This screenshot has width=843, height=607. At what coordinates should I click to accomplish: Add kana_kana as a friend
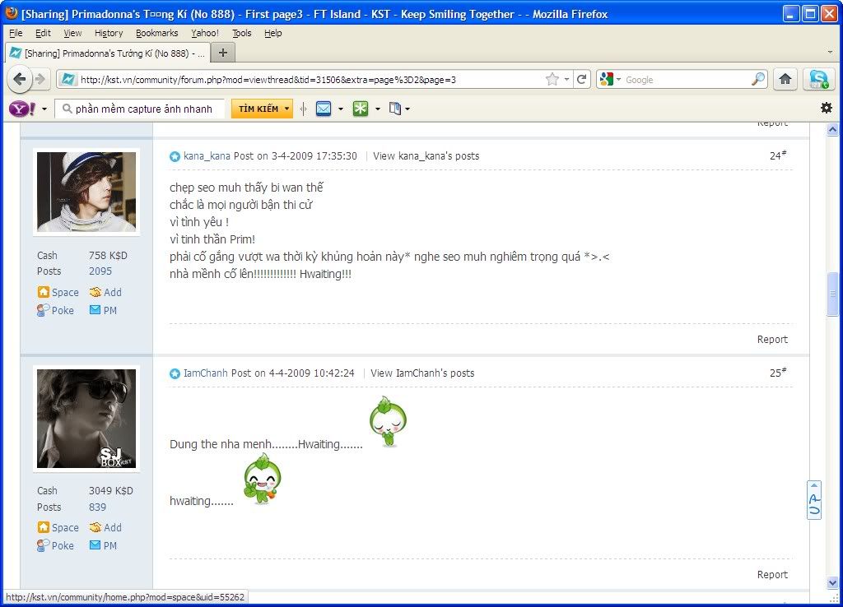click(105, 292)
